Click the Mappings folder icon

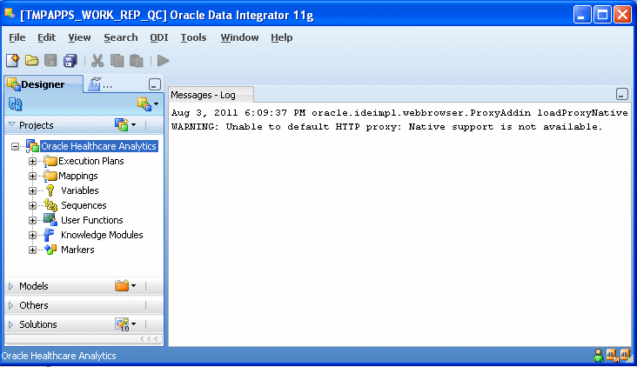pos(50,176)
